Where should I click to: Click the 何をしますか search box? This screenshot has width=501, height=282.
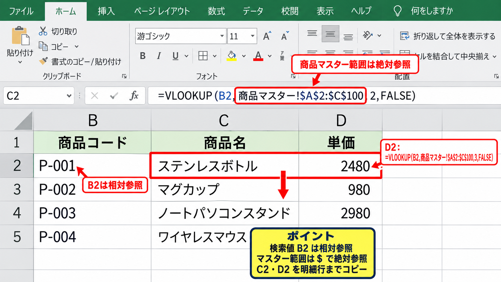[432, 11]
